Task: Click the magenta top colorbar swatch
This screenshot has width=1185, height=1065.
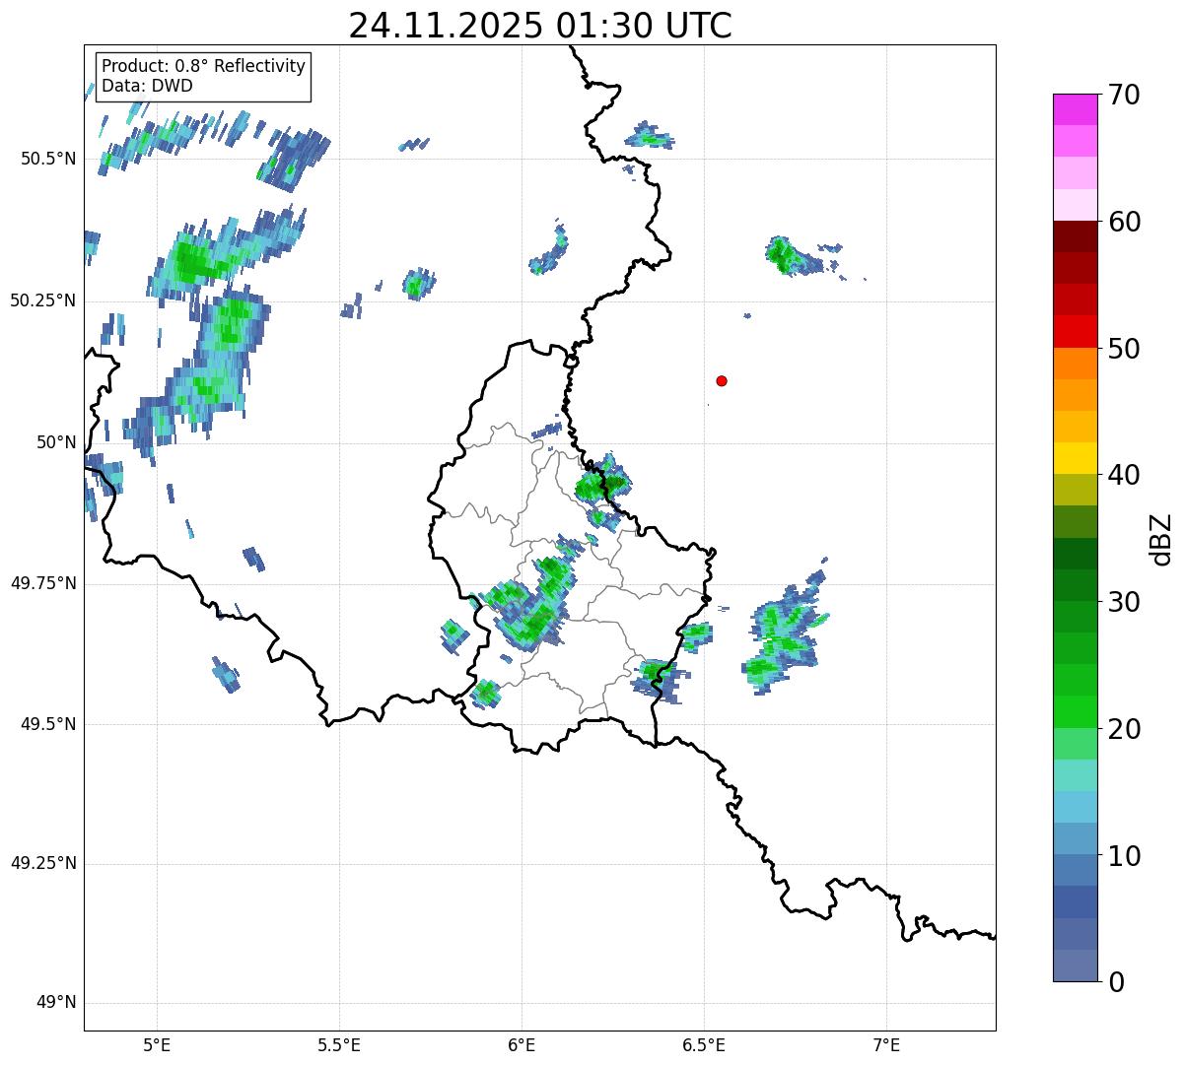Action: pyautogui.click(x=1075, y=109)
